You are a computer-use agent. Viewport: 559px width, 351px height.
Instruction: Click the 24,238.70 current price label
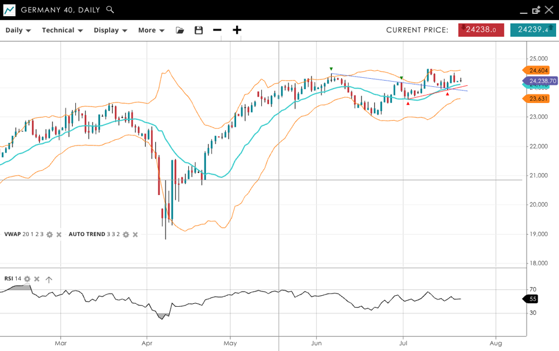pos(541,81)
